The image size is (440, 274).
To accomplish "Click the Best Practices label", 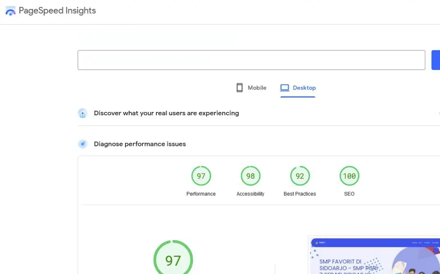I will (300, 194).
